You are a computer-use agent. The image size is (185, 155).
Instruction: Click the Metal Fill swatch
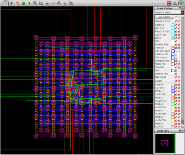(173, 64)
